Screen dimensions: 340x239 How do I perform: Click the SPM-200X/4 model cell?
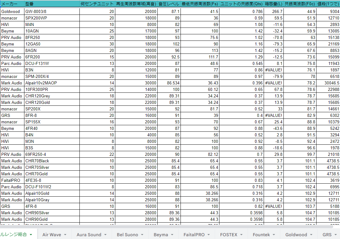[x=52, y=77]
